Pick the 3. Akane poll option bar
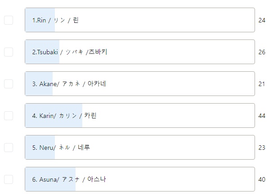The image size is (273, 196). pyautogui.click(x=139, y=84)
